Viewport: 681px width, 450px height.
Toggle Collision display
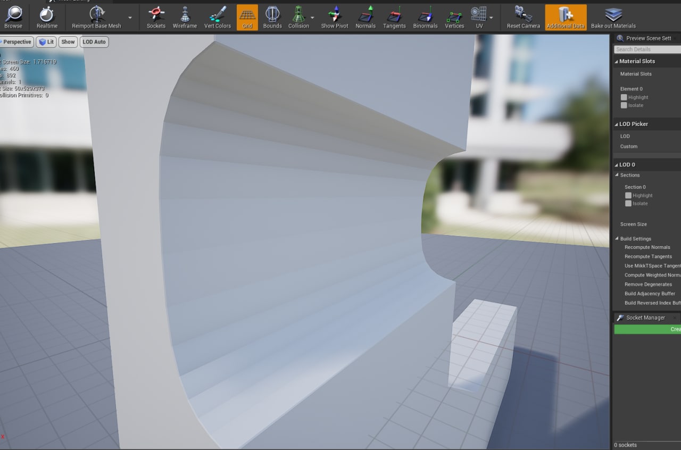tap(298, 18)
